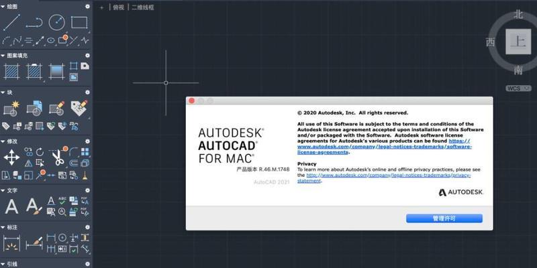Select the Line drawing tool
The height and width of the screenshot is (268, 537).
(11, 23)
